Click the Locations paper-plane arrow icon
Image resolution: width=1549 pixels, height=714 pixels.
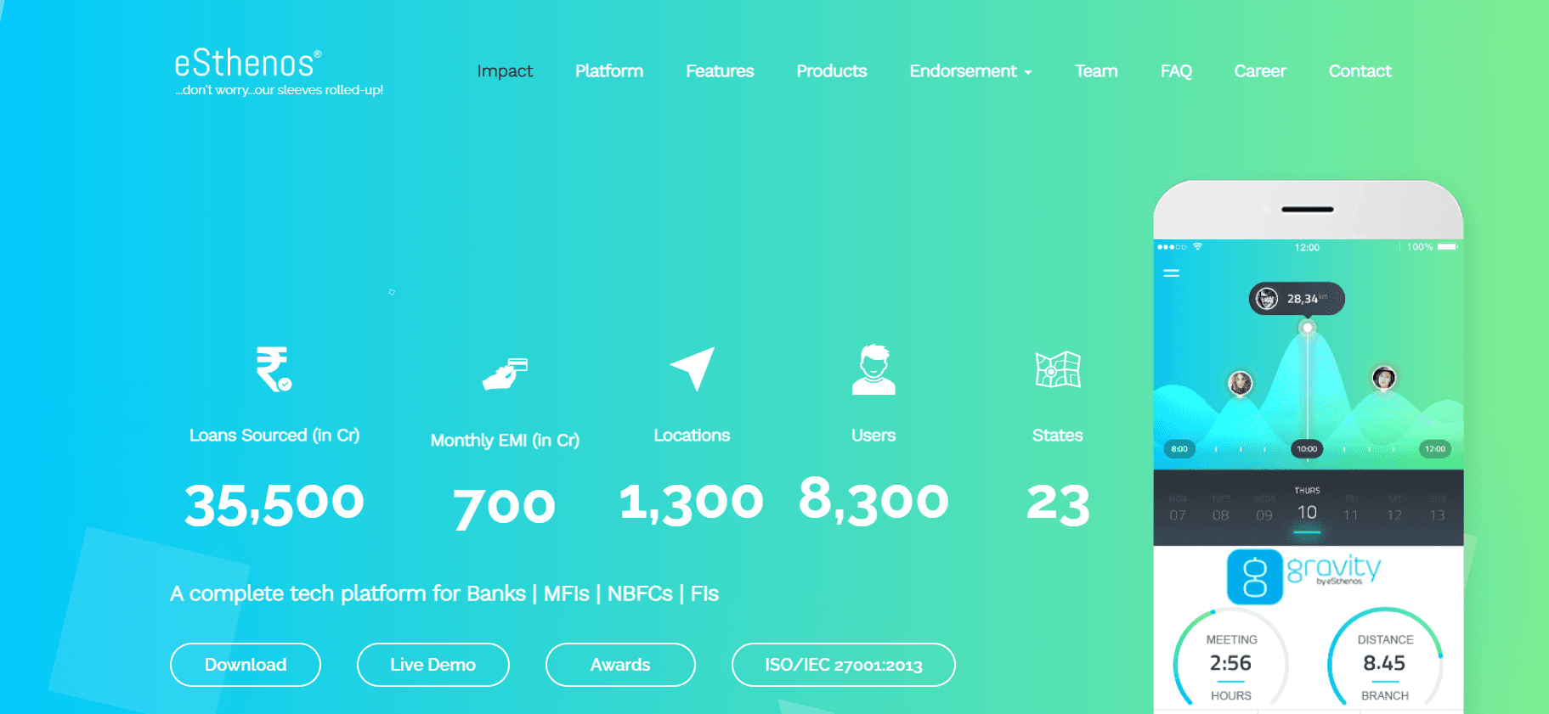tap(693, 368)
